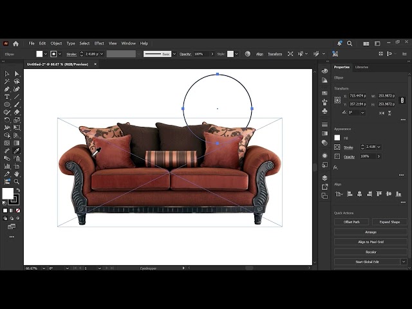Screen dimensions: 412x309
Task: Expand stroke weight dropdown in control bar
Action: 102,54
